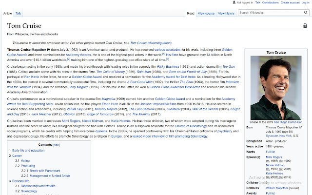
Task: Click the Create account link
Action: pyautogui.click(x=290, y=2)
